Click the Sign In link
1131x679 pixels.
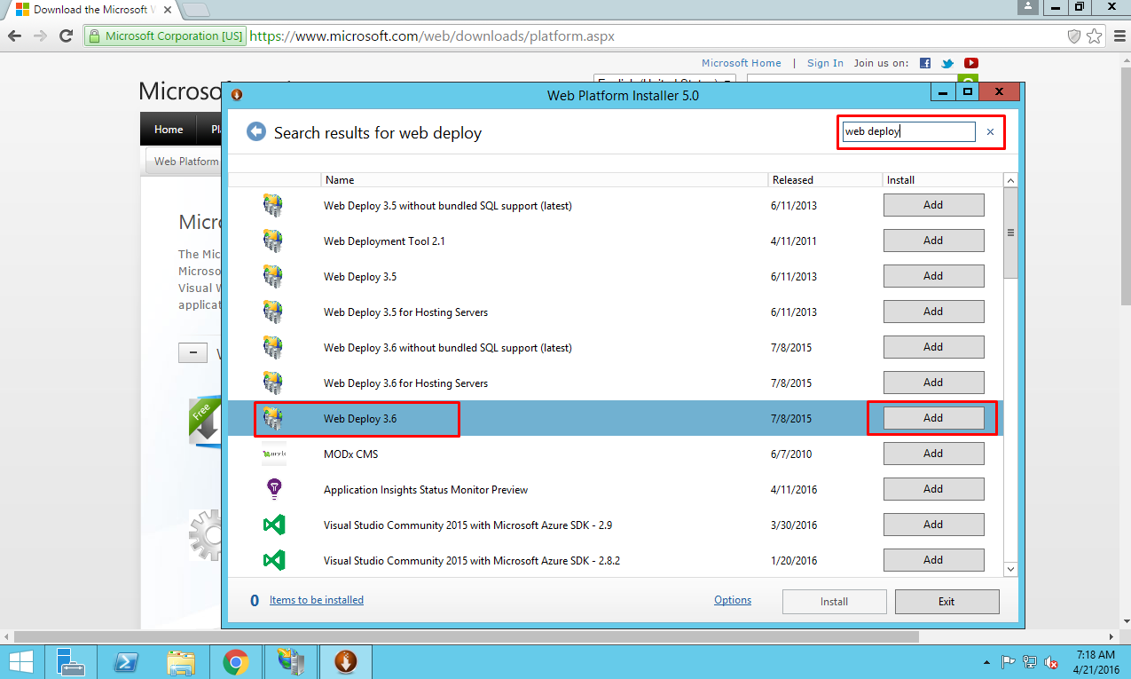(x=826, y=63)
